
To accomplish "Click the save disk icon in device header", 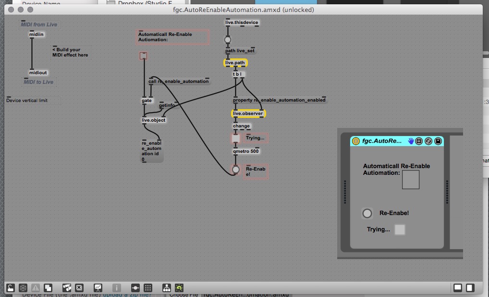I will coord(438,141).
